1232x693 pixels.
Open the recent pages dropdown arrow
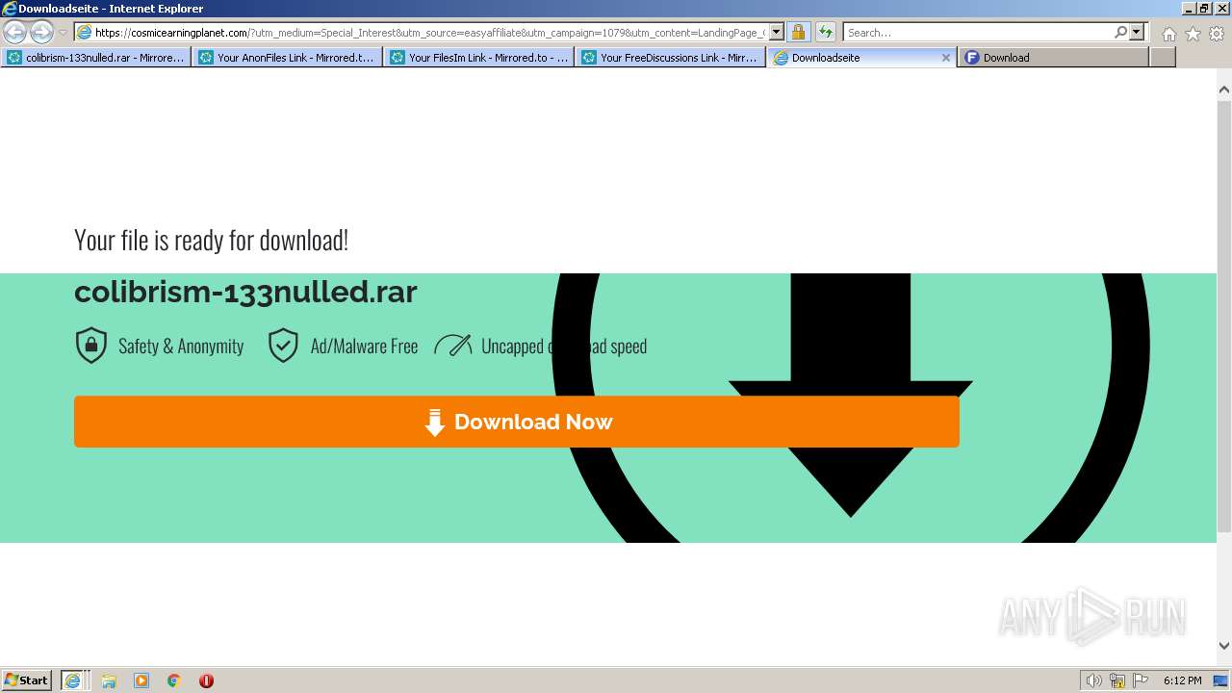click(x=63, y=33)
